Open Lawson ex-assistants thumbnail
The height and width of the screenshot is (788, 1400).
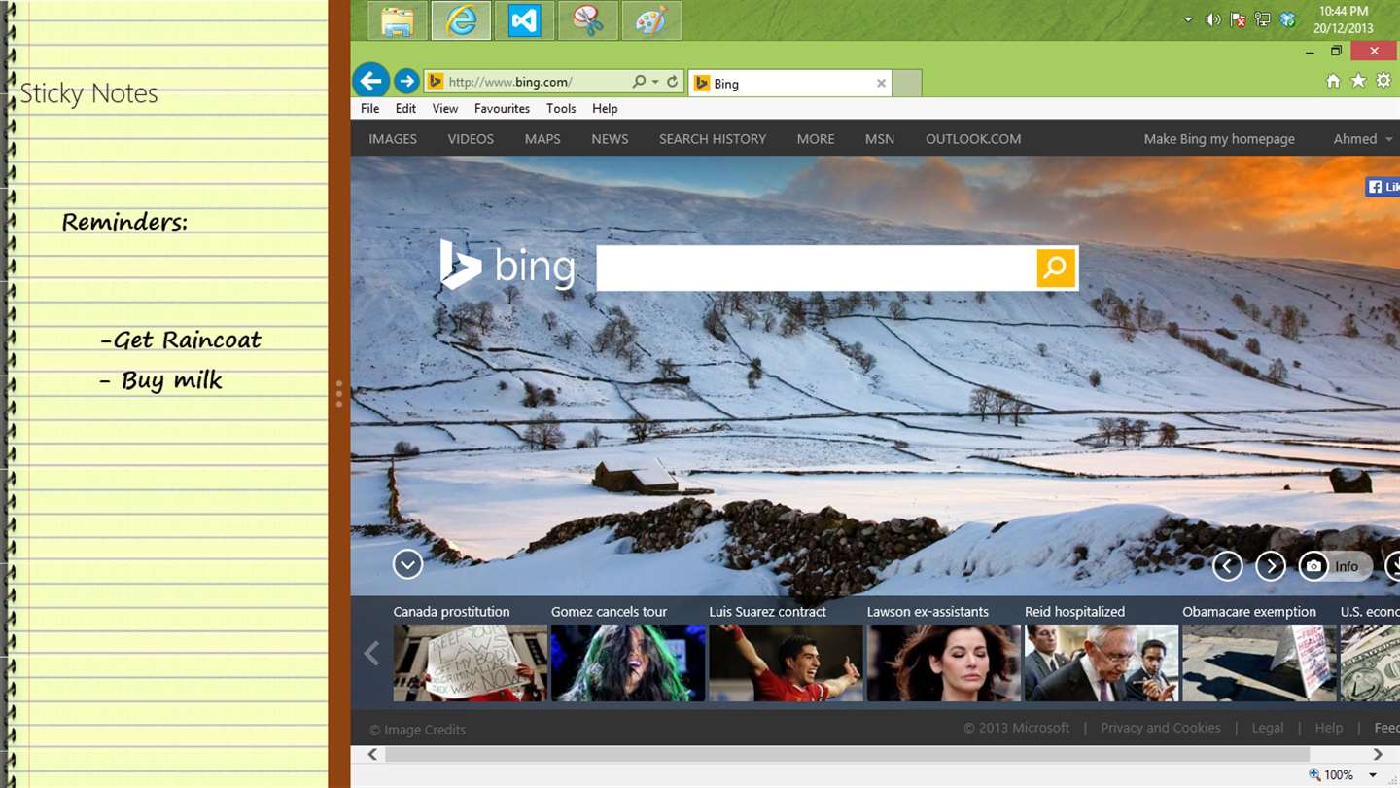point(944,663)
